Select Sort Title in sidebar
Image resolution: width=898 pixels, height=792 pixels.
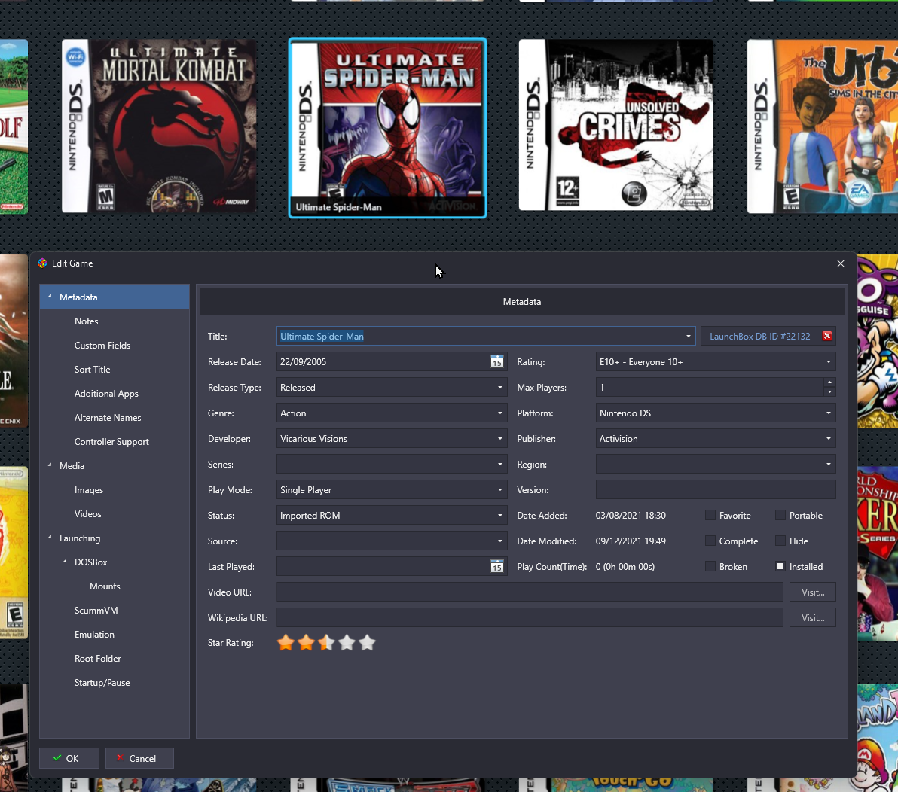(92, 370)
